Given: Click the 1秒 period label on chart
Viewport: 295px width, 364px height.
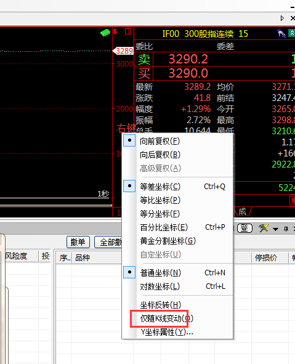Looking at the screenshot, I should pos(103,194).
